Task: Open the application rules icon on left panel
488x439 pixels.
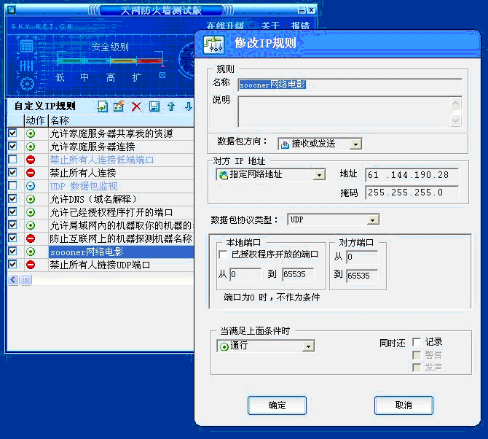Action: tap(27, 46)
